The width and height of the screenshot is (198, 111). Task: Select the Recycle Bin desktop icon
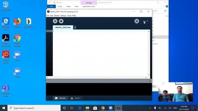pyautogui.click(x=6, y=6)
